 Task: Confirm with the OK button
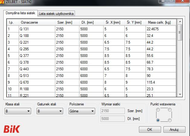[x=150, y=130]
